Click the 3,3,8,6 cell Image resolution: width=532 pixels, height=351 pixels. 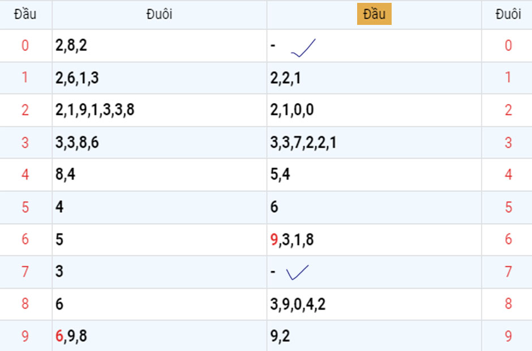(x=77, y=143)
